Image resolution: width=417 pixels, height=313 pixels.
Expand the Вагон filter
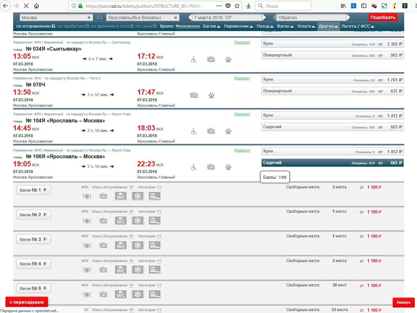285,26
